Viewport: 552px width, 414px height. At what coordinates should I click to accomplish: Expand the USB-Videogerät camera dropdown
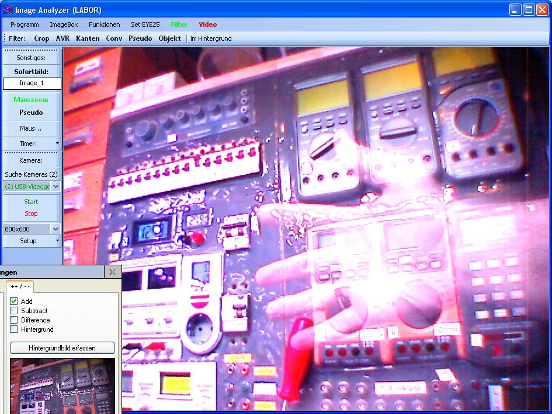(x=55, y=187)
